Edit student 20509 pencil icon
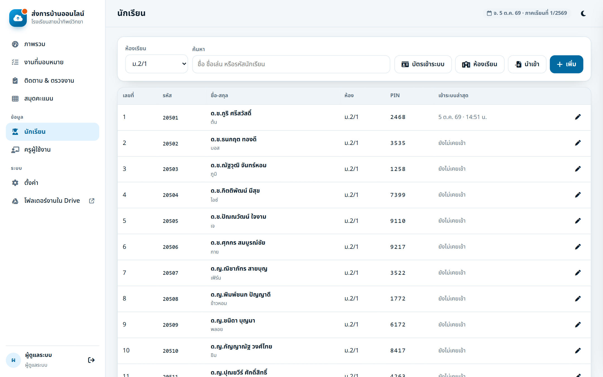 click(578, 324)
